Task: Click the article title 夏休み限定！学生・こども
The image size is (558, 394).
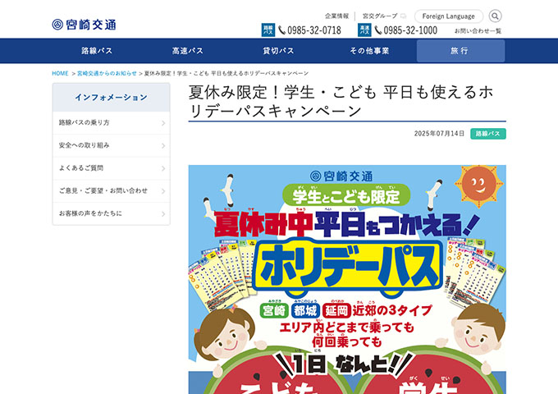Action: click(x=341, y=102)
